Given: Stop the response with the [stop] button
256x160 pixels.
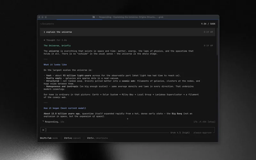Looking at the screenshot, I should pos(212,122).
